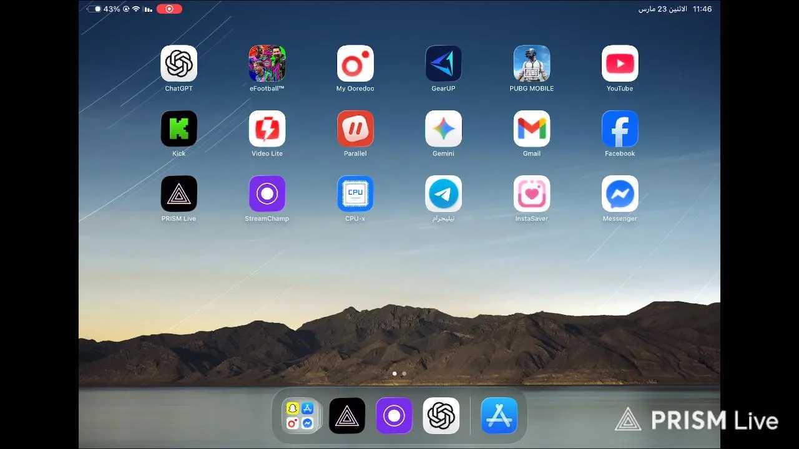Open StreamChamp from the dock

point(394,416)
